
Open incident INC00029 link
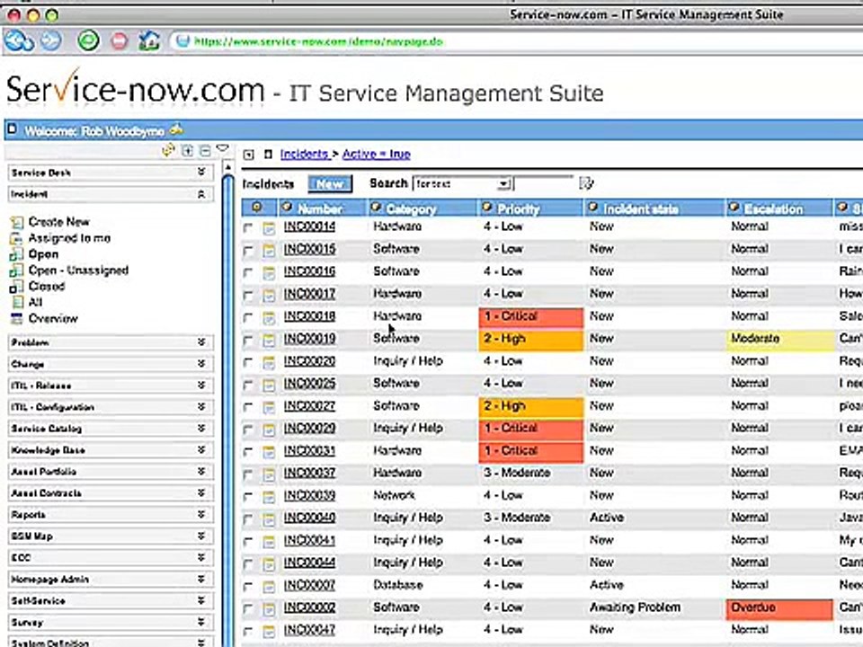coord(309,429)
